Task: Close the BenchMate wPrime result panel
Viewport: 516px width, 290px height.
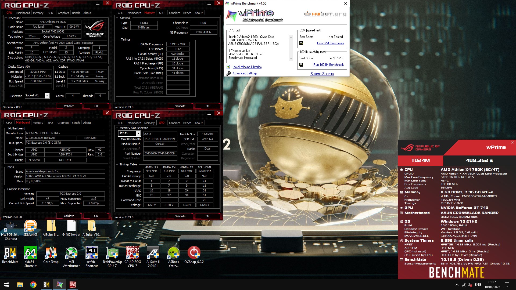Action: (x=513, y=143)
